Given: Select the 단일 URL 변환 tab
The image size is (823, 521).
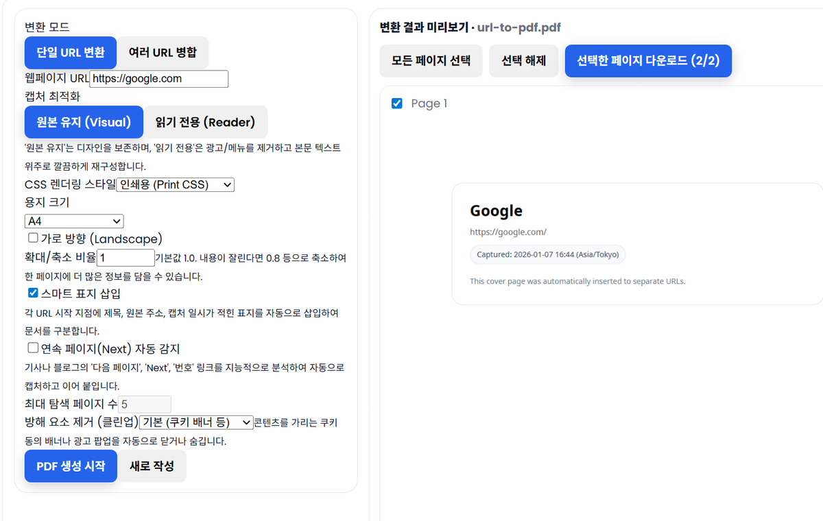Looking at the screenshot, I should (70, 52).
